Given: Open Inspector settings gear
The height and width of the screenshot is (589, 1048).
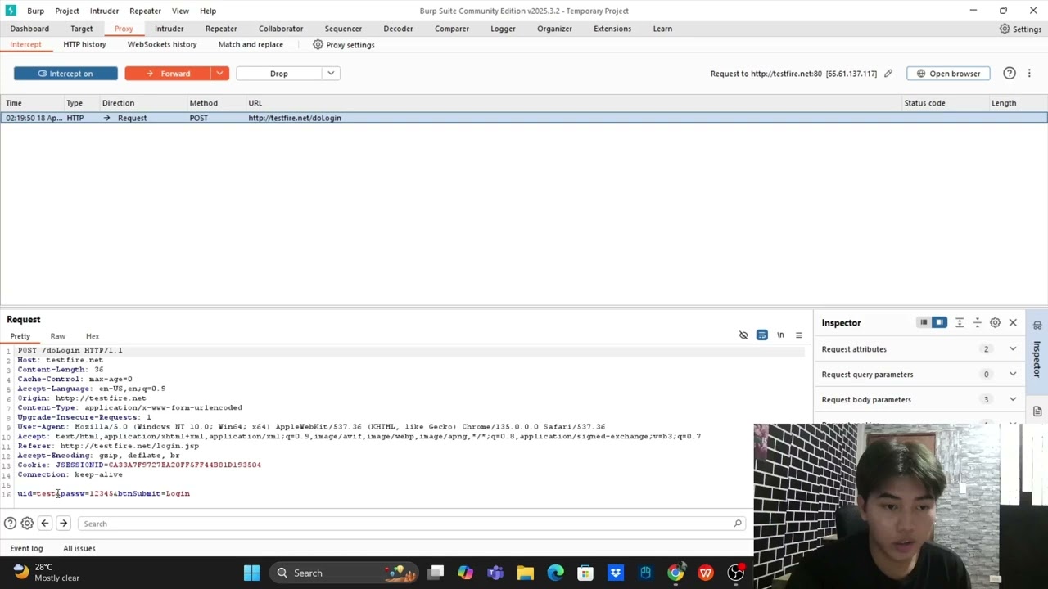Looking at the screenshot, I should tap(996, 323).
